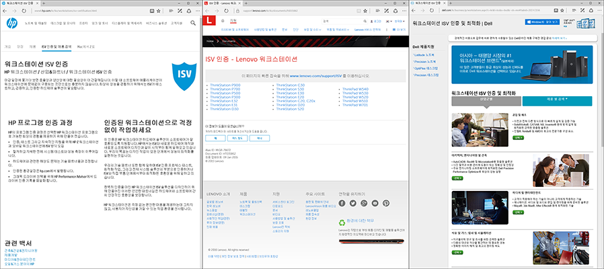This screenshot has width=604, height=269.
Task: Select HP tab ISV 인증 및 제품 검색
Action: point(56,46)
